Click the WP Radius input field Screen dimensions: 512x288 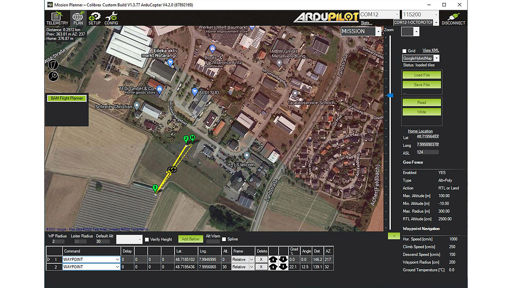tap(58, 241)
